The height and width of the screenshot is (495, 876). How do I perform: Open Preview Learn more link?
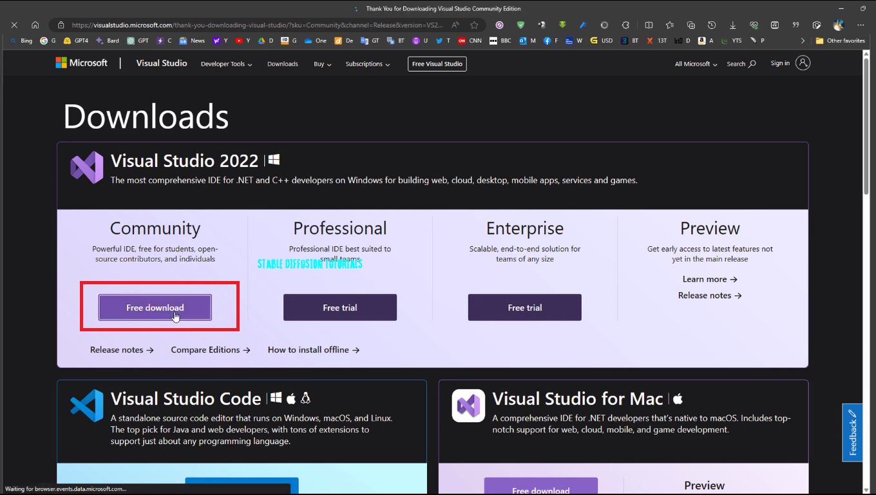click(x=710, y=279)
